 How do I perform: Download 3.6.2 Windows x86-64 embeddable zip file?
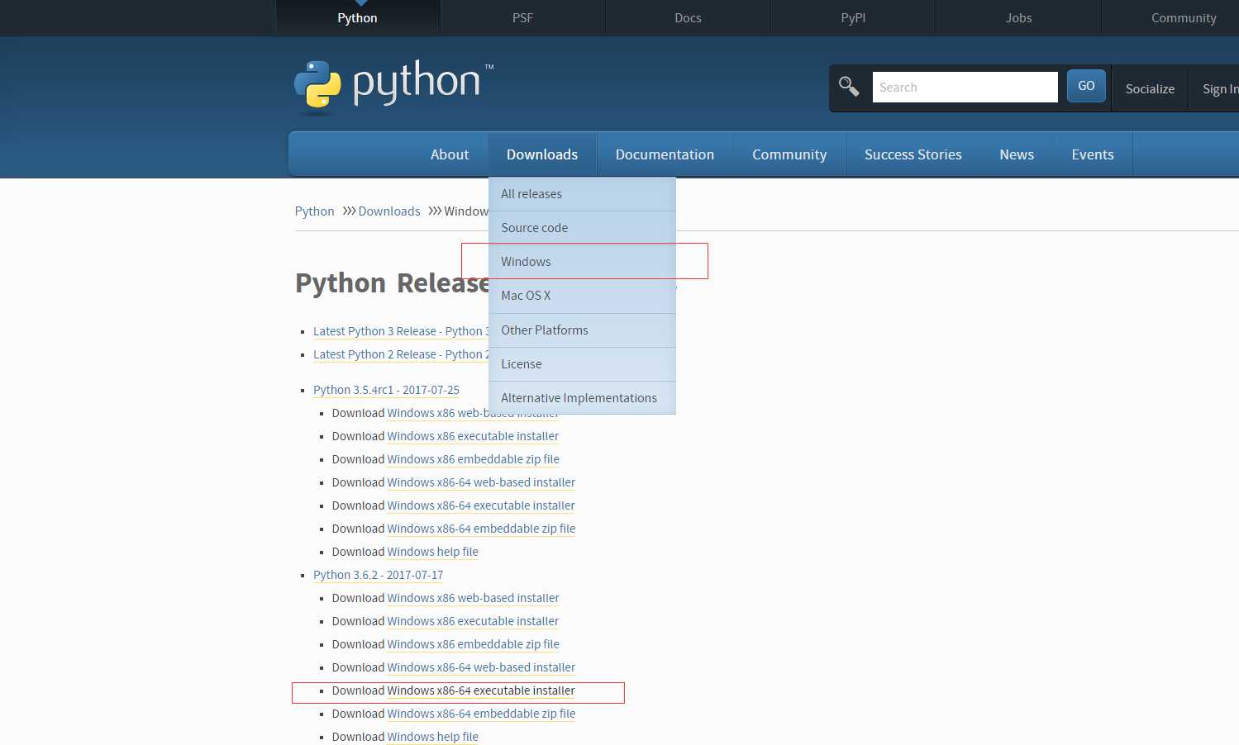tap(481, 714)
